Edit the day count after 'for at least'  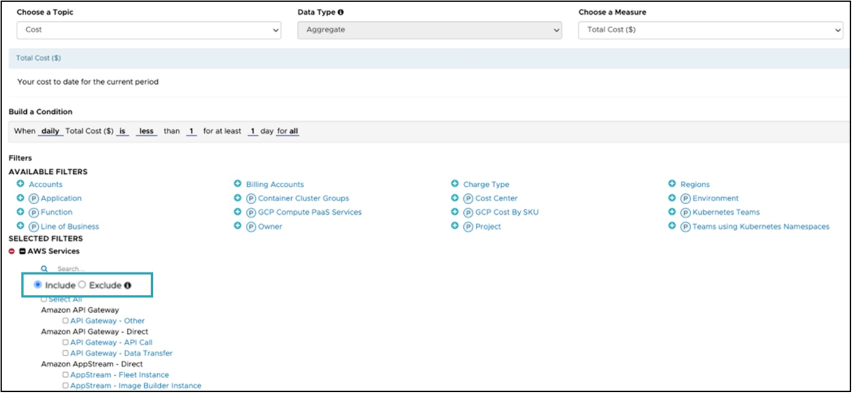click(x=252, y=131)
